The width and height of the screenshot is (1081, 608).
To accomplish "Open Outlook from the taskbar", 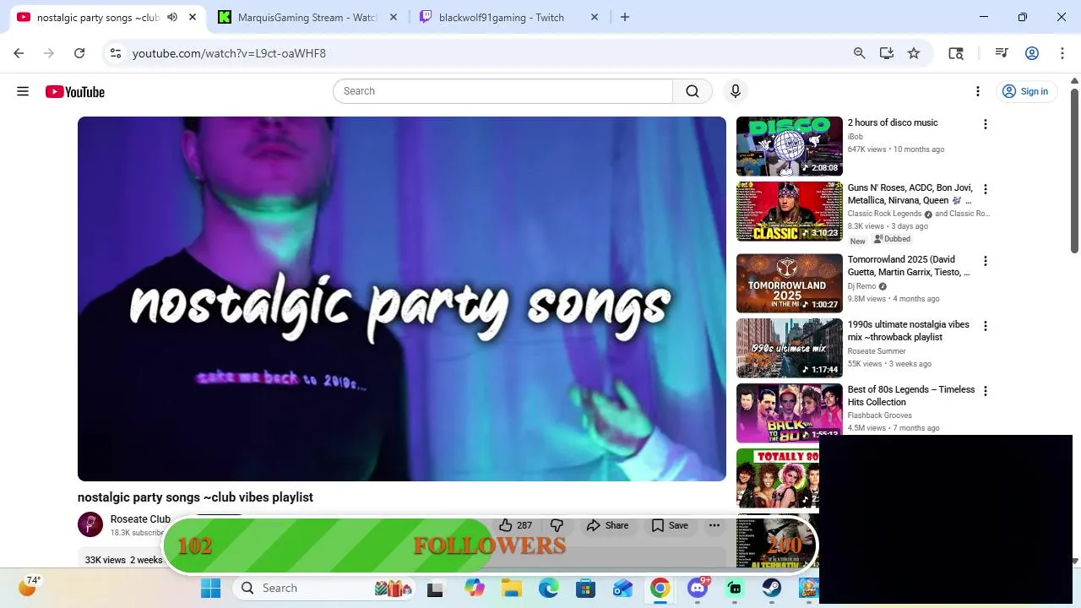I will 622,589.
